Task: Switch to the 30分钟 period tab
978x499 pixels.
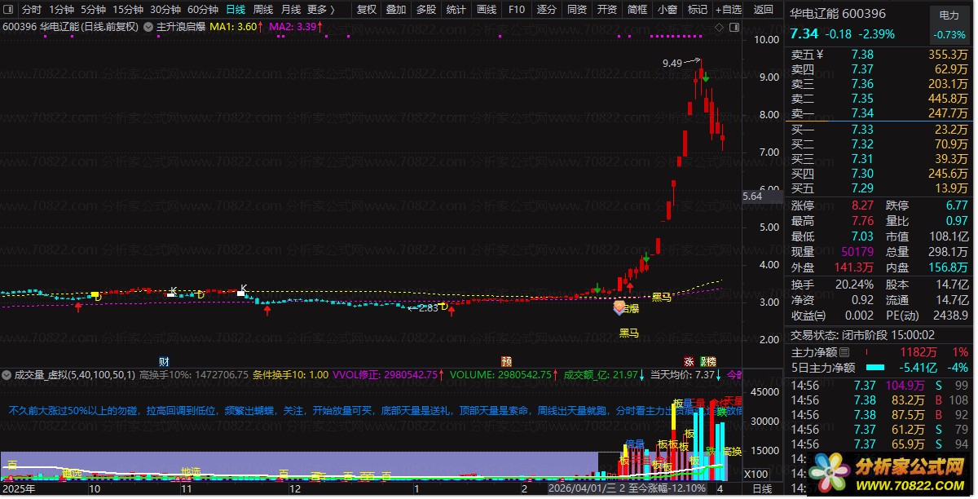Action: 165,10
